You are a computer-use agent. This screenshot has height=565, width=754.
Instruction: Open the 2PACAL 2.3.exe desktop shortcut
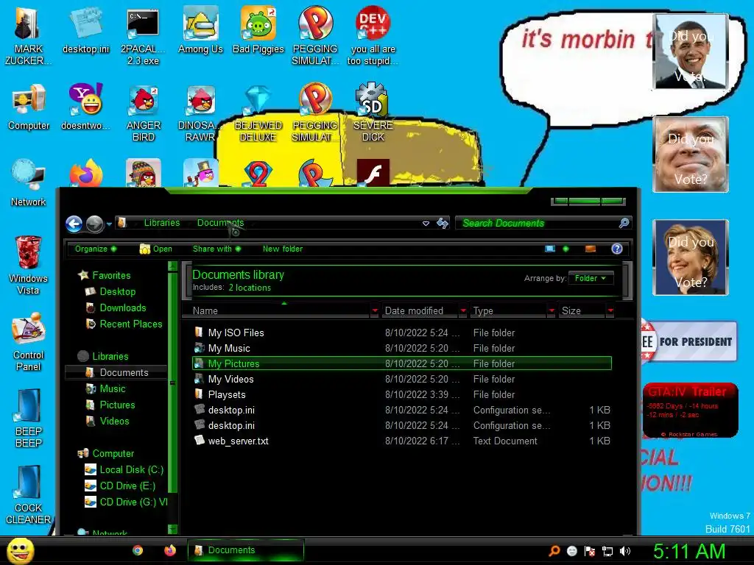click(143, 36)
